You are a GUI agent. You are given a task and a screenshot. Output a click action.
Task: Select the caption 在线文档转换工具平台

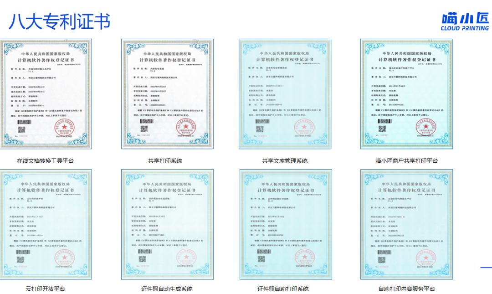coord(45,161)
